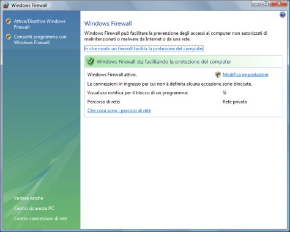The height and width of the screenshot is (232, 290).
Task: Open Attiva/Disattiva Windows Firewall
Action: coord(40,24)
